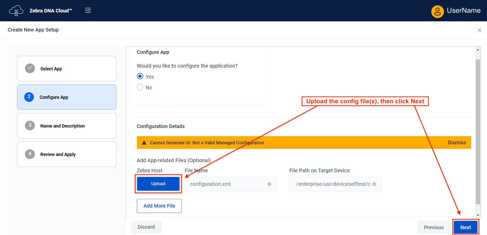
Task: Click the Zebra DNA Cloud logo icon
Action: point(16,11)
